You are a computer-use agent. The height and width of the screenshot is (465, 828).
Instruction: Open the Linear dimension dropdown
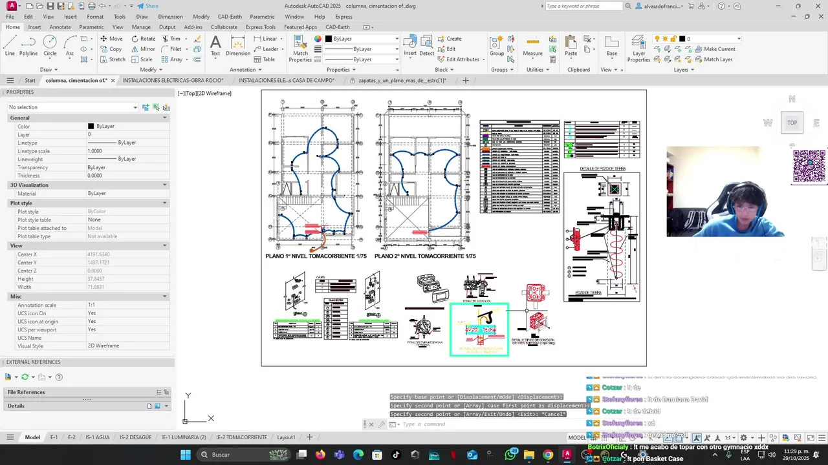pos(281,39)
